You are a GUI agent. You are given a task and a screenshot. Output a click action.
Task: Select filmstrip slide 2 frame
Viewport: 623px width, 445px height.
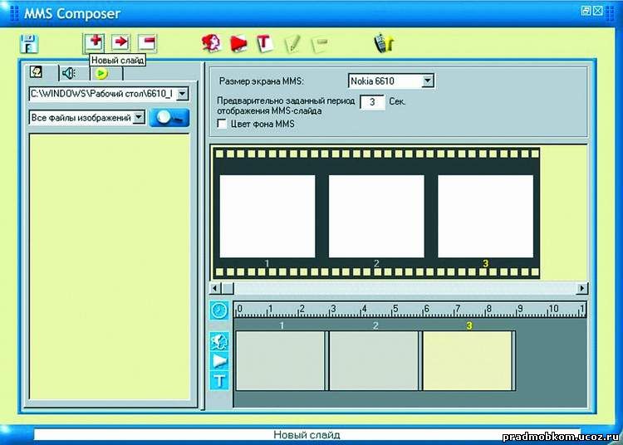(376, 217)
